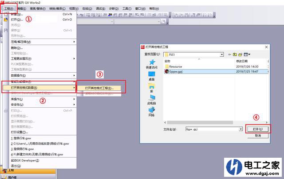Expand 库操作(L) submenu
284x179 pixels.
43,99
